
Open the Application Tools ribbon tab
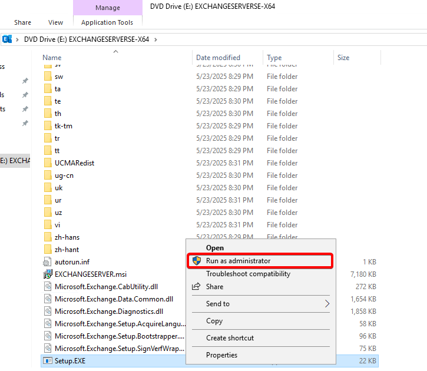(107, 22)
